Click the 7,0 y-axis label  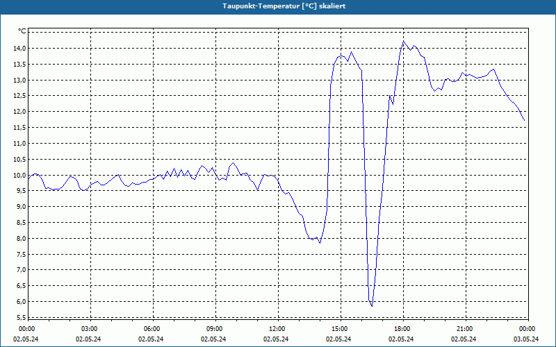point(22,270)
